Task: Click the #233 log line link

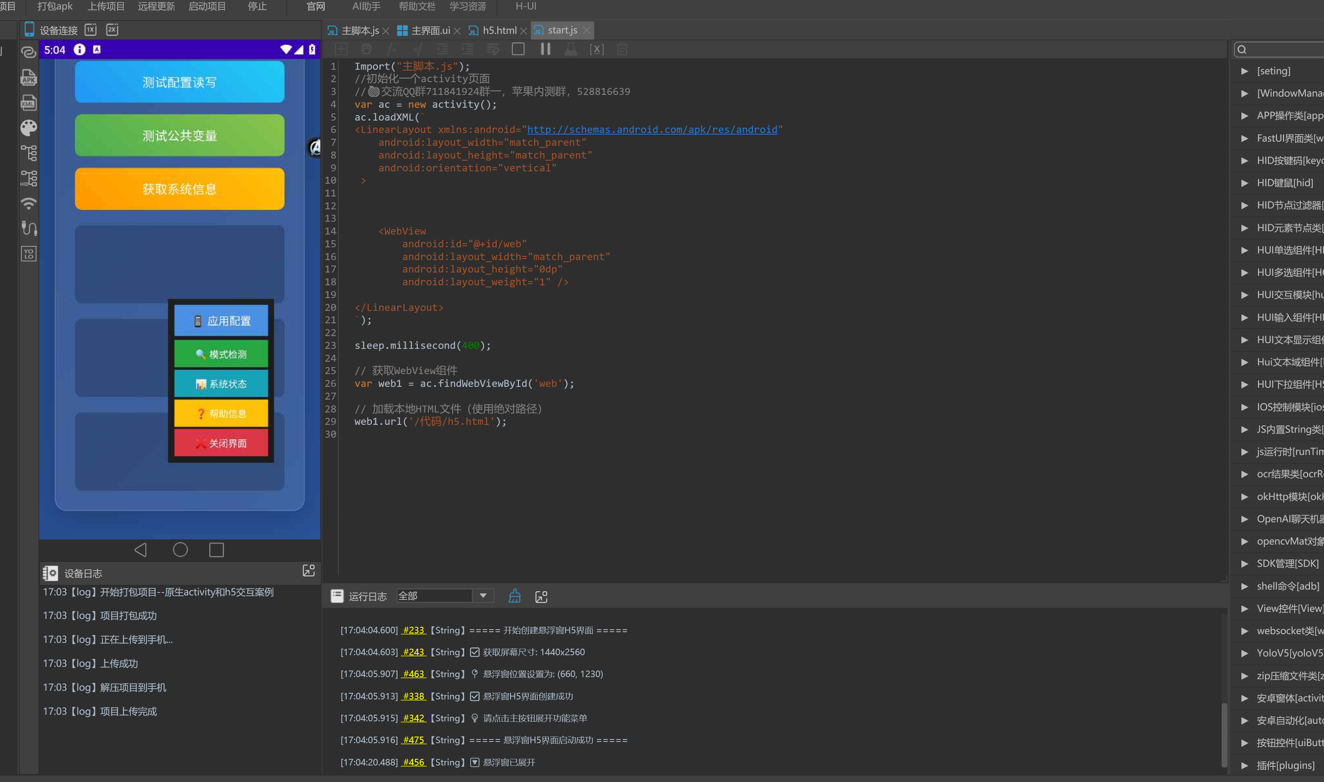Action: [413, 630]
